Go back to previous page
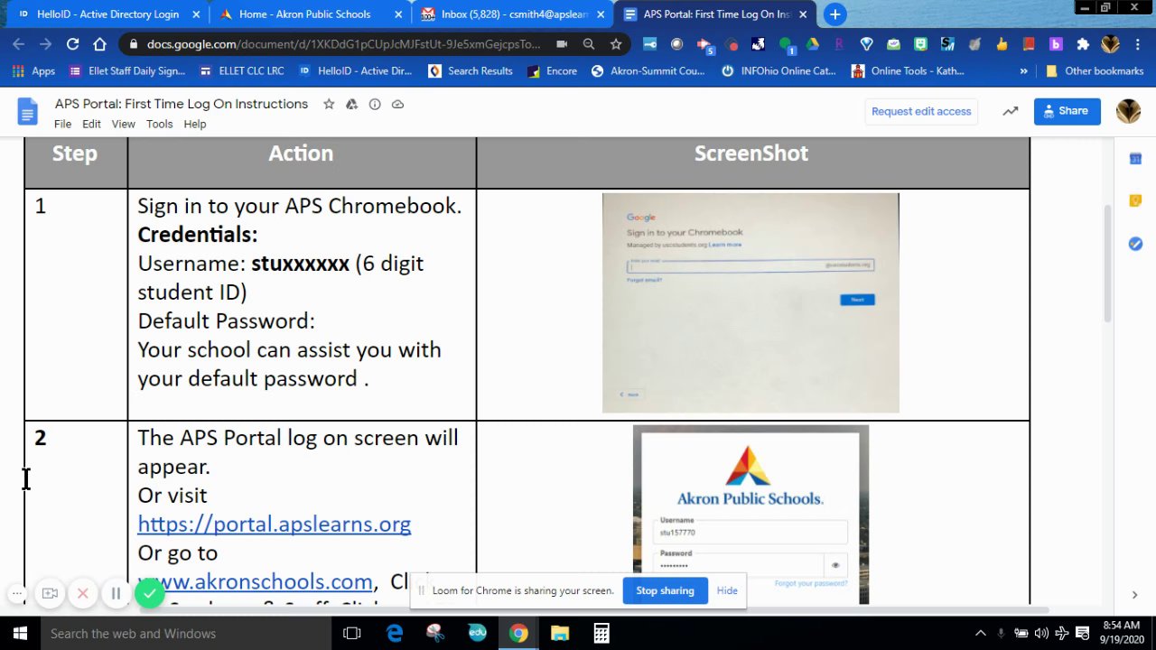This screenshot has width=1156, height=650. 18,44
